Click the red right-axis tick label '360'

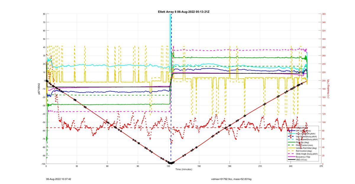click(324, 14)
